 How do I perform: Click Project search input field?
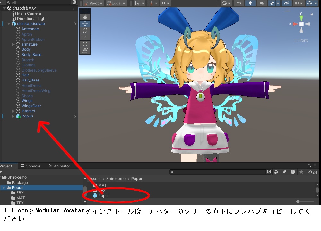click(217, 172)
